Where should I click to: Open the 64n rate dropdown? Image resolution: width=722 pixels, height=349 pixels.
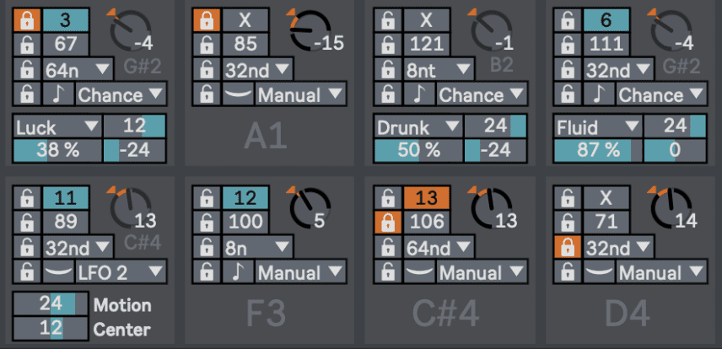78,69
